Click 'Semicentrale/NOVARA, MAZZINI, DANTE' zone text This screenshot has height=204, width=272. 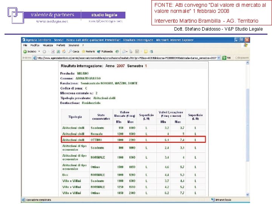109,83
